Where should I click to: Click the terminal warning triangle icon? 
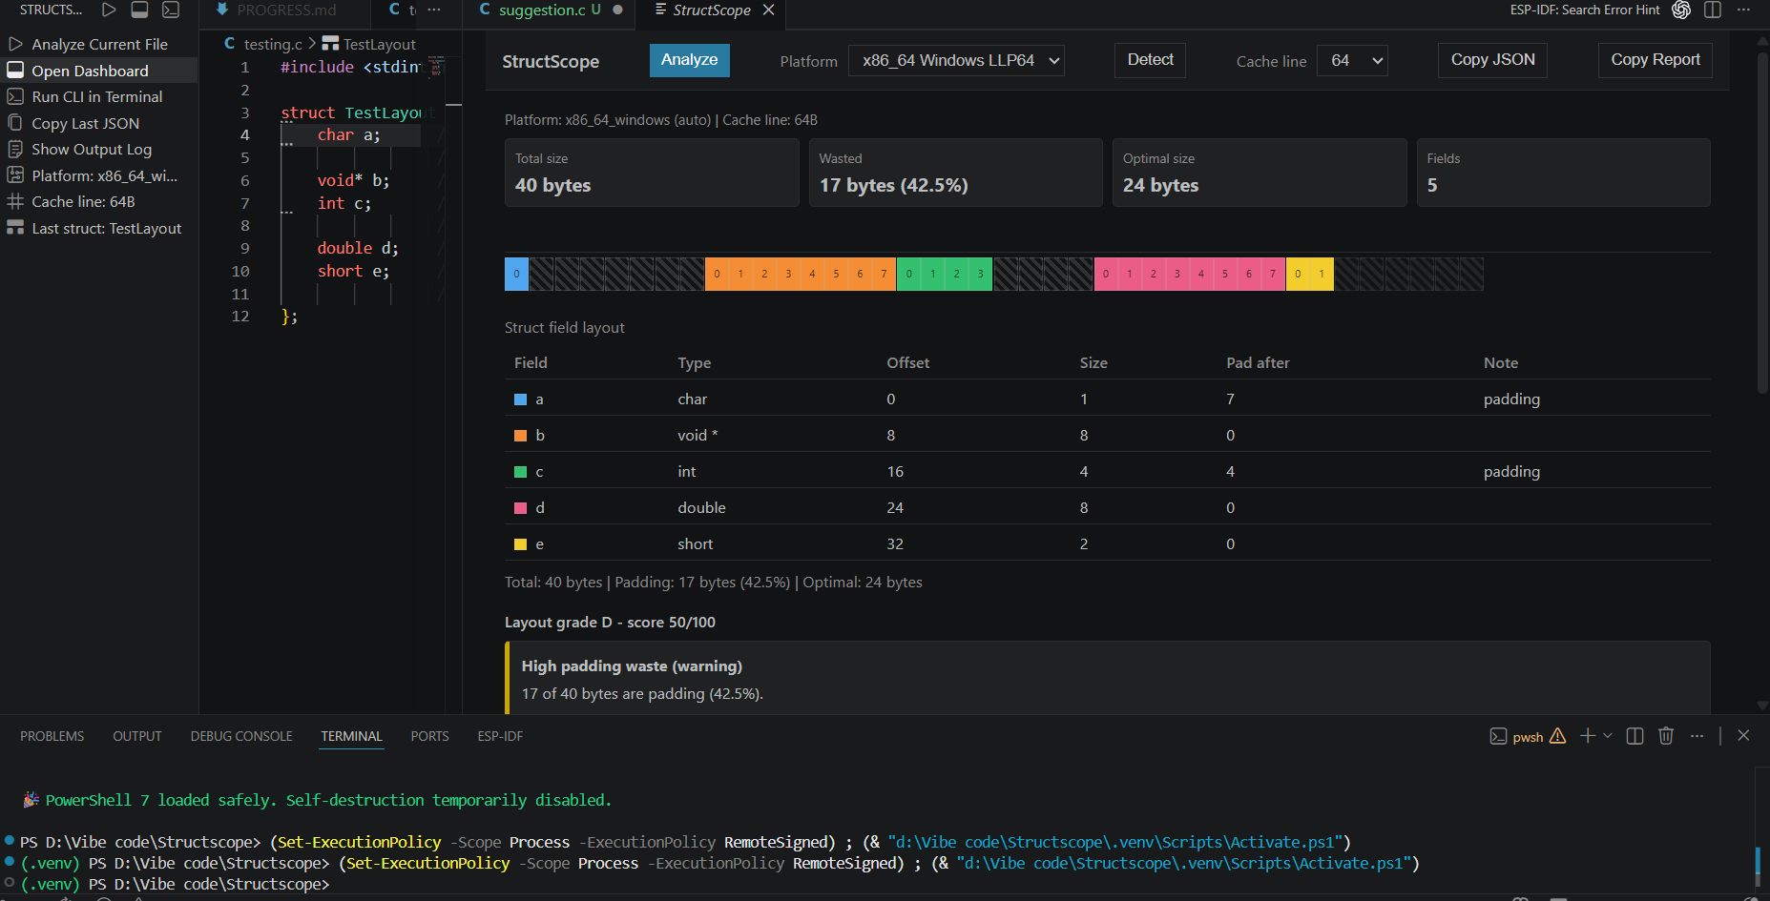[1557, 736]
